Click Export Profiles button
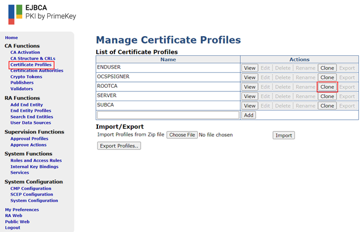This screenshot has height=232, width=364. pyautogui.click(x=119, y=146)
